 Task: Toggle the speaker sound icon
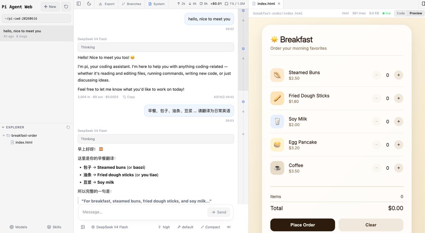(x=229, y=227)
